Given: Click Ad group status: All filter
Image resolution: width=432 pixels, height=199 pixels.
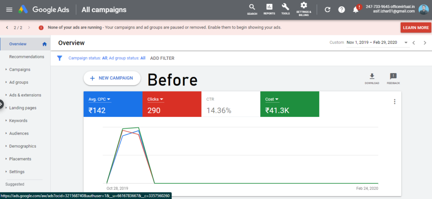Looking at the screenshot, I should [x=127, y=58].
